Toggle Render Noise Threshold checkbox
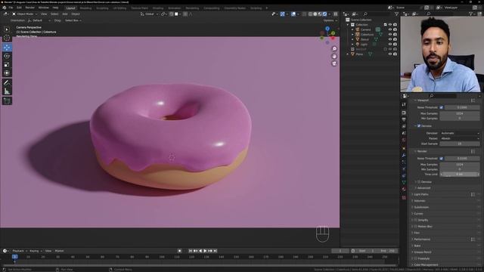 click(441, 159)
